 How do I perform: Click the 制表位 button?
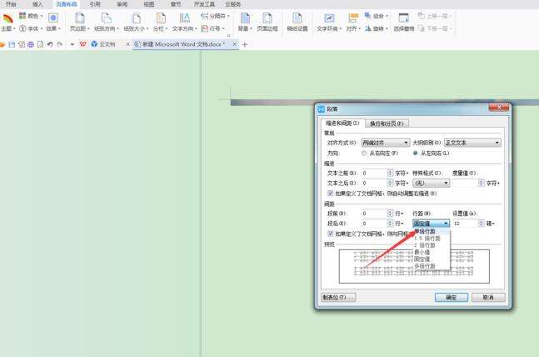click(x=338, y=297)
